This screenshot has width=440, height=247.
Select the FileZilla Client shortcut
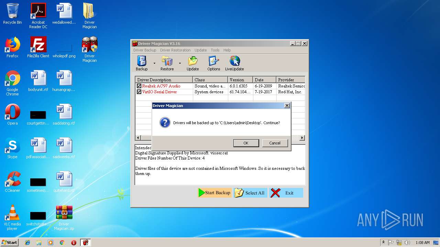click(38, 47)
